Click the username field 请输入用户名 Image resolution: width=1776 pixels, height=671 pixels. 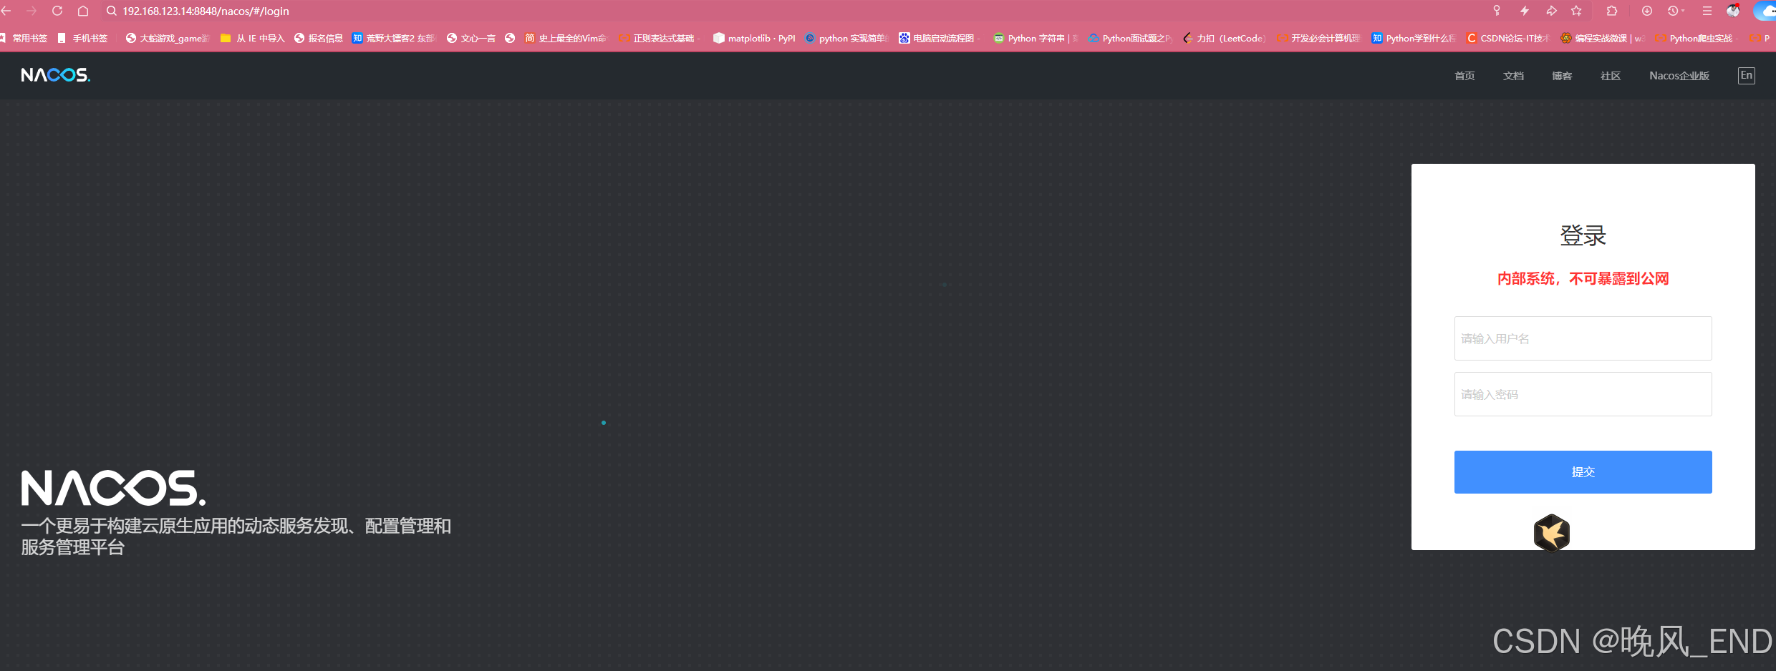click(1583, 338)
